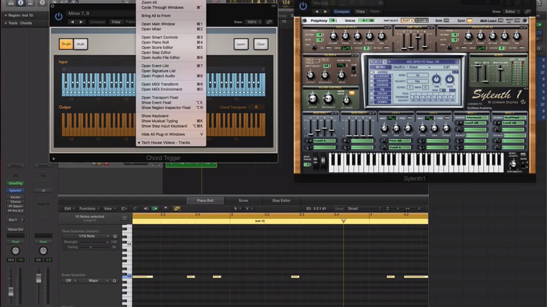Click Chord Transpose value field

(256, 107)
